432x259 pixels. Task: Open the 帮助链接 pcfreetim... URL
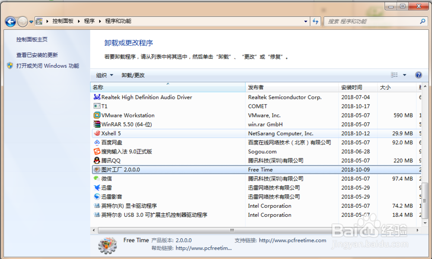pos(203,248)
